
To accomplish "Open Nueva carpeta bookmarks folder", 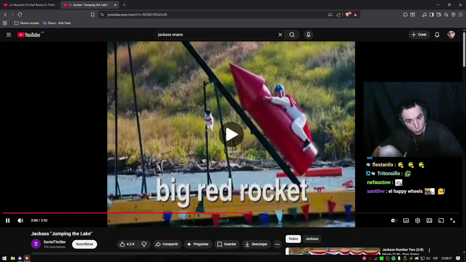I will click(27, 23).
